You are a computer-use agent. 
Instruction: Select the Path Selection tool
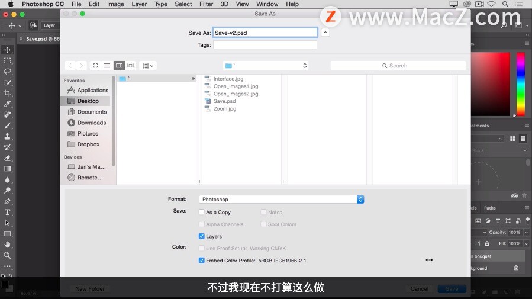pyautogui.click(x=7, y=223)
